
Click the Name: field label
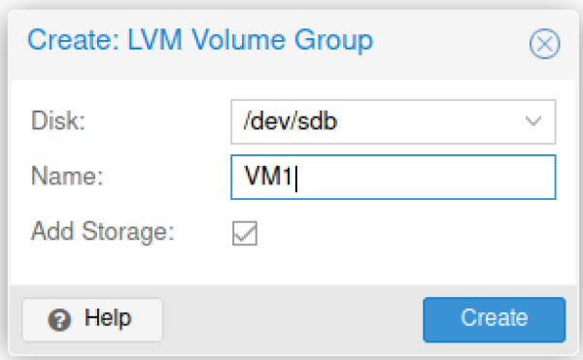[x=67, y=176]
